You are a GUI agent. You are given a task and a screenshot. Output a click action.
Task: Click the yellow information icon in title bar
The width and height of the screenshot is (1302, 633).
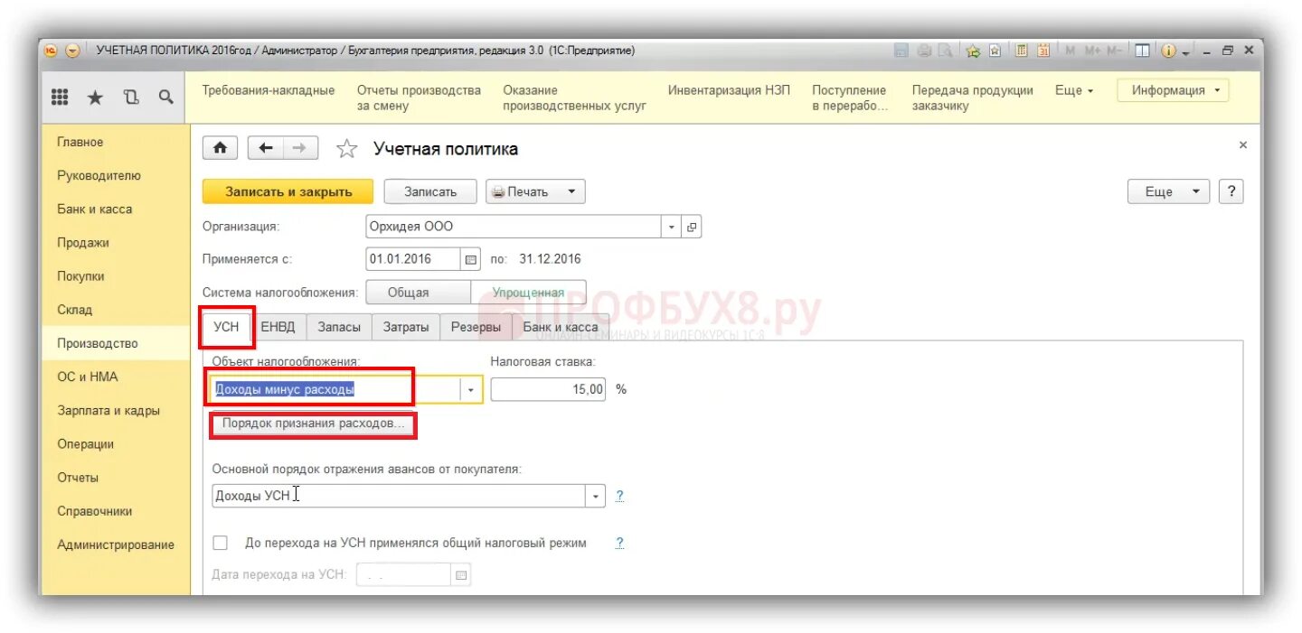coord(1168,51)
